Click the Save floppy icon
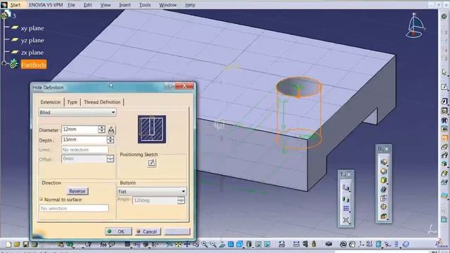 (26, 245)
